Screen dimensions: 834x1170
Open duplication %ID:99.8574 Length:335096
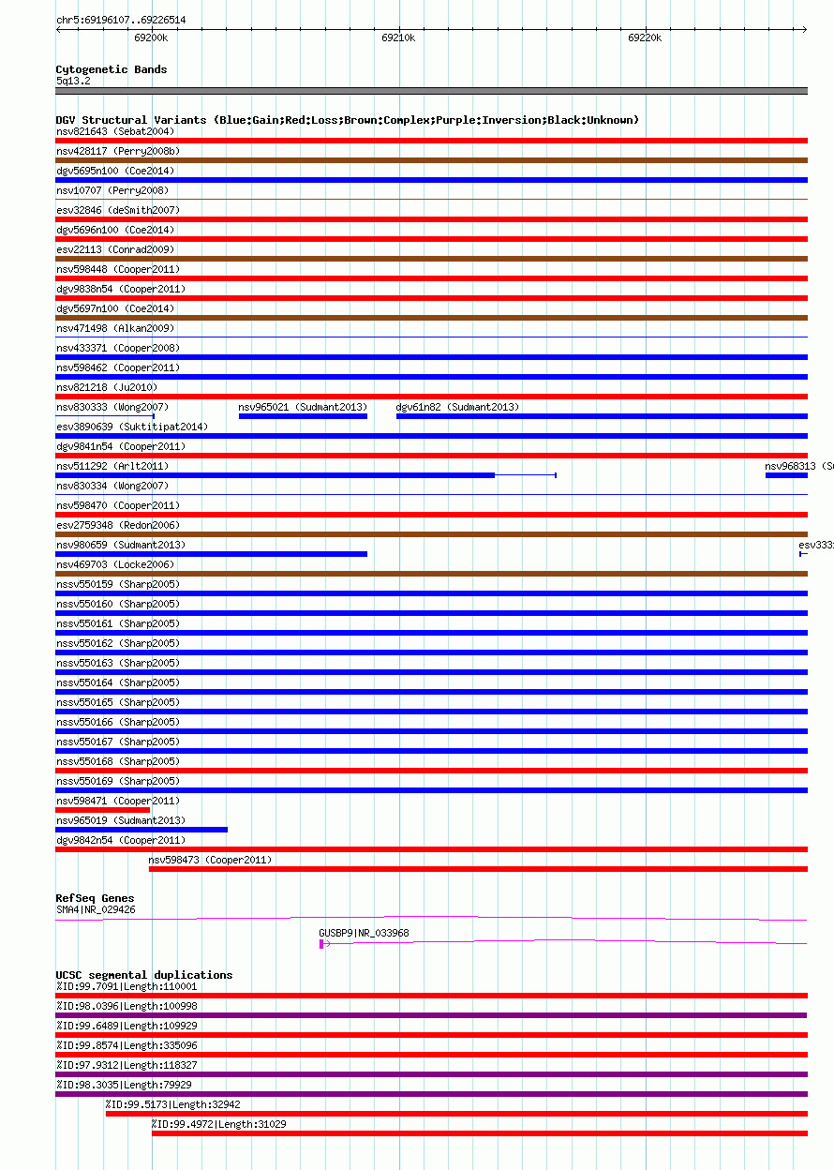point(127,1045)
